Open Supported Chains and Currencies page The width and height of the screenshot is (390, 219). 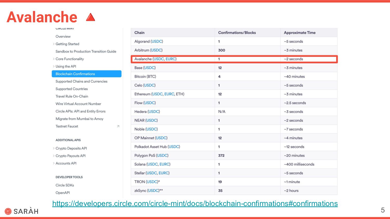[81, 81]
